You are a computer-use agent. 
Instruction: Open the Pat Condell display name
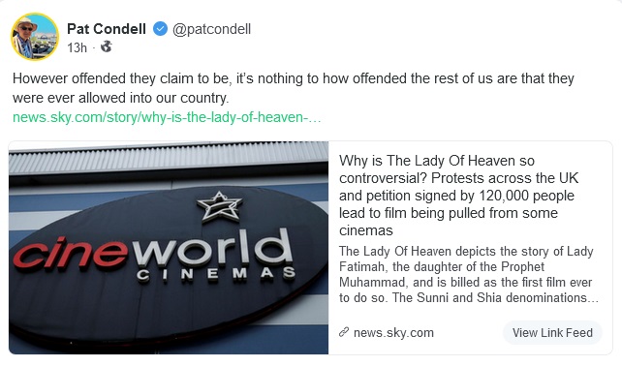click(107, 29)
